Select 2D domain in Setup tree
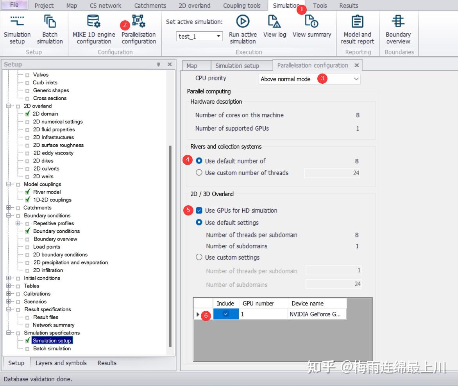Image resolution: width=458 pixels, height=386 pixels. (45, 114)
